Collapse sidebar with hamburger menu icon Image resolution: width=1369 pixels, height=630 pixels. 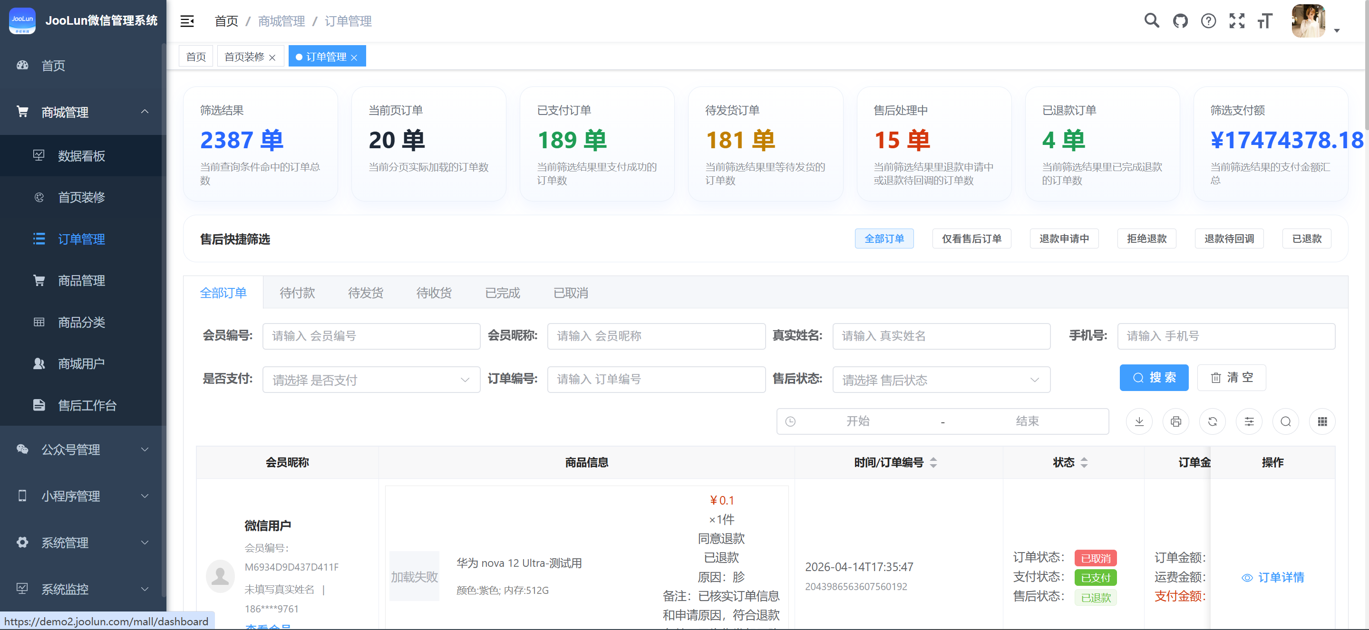187,21
